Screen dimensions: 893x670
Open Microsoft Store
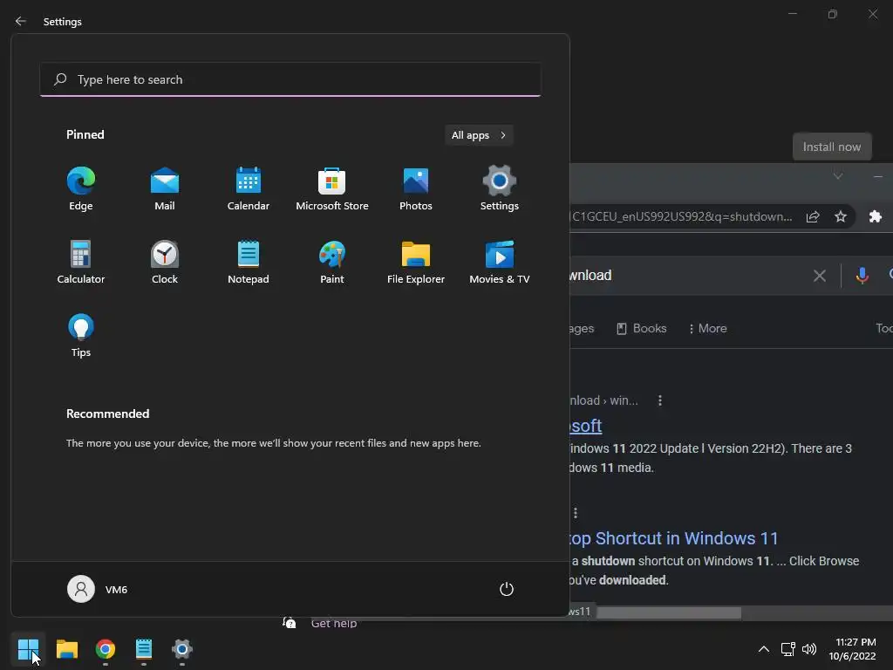(332, 188)
